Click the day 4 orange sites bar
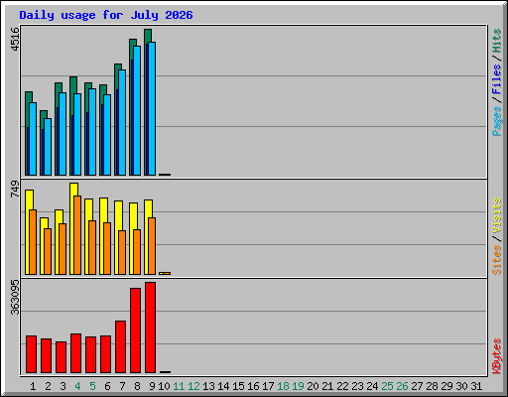The height and width of the screenshot is (397, 508). pos(77,235)
